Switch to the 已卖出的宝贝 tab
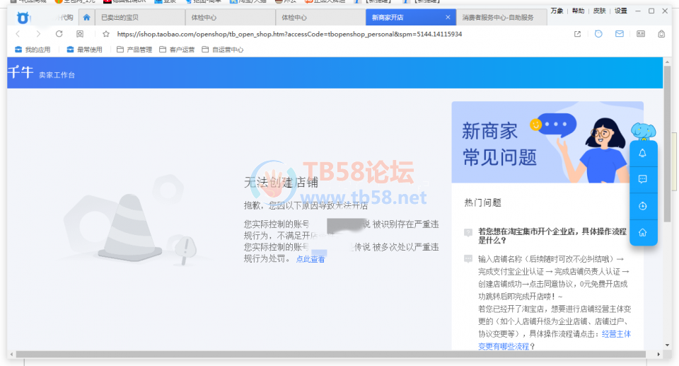Image resolution: width=679 pixels, height=366 pixels. click(x=140, y=18)
